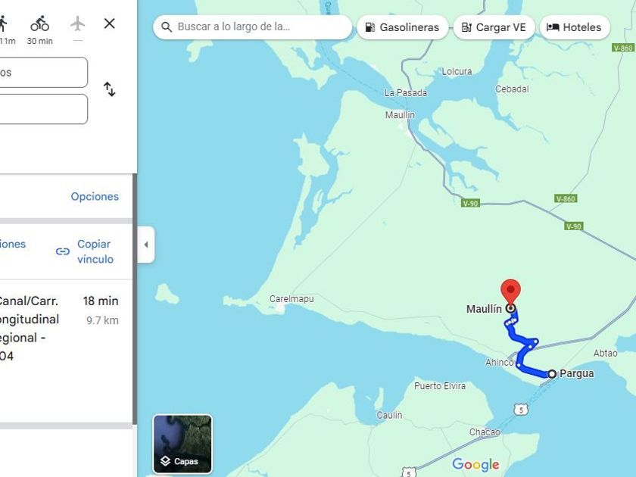Screen dimensions: 636x477
Task: Choose the flights travel mode icon
Action: point(77,24)
